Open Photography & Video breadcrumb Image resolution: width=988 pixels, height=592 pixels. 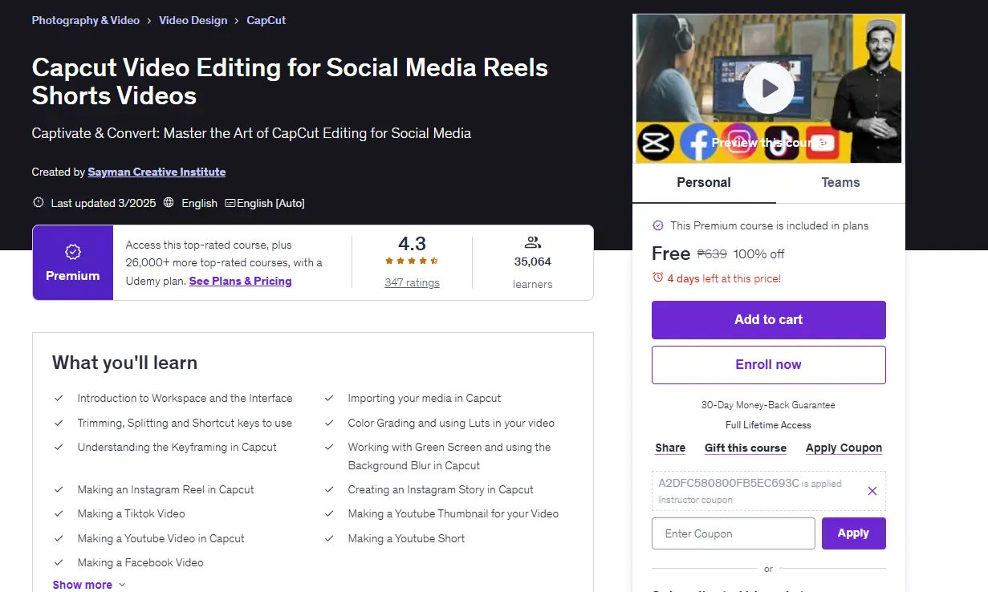[86, 20]
